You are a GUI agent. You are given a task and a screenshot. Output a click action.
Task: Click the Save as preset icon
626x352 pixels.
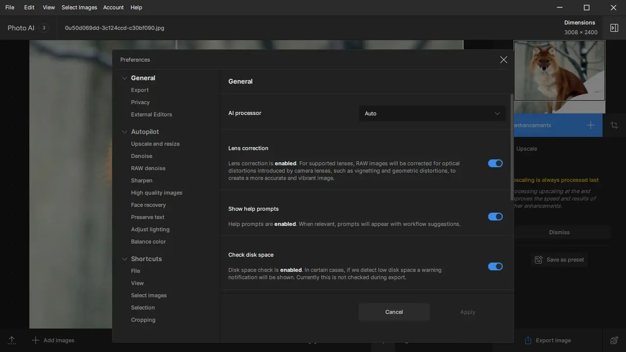click(x=538, y=260)
